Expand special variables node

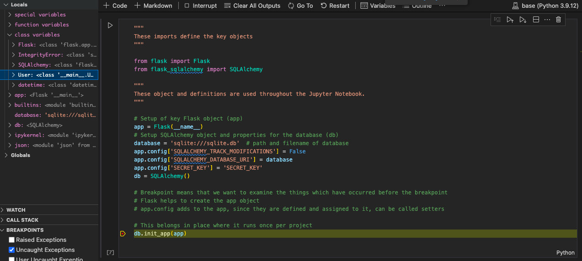(10, 15)
